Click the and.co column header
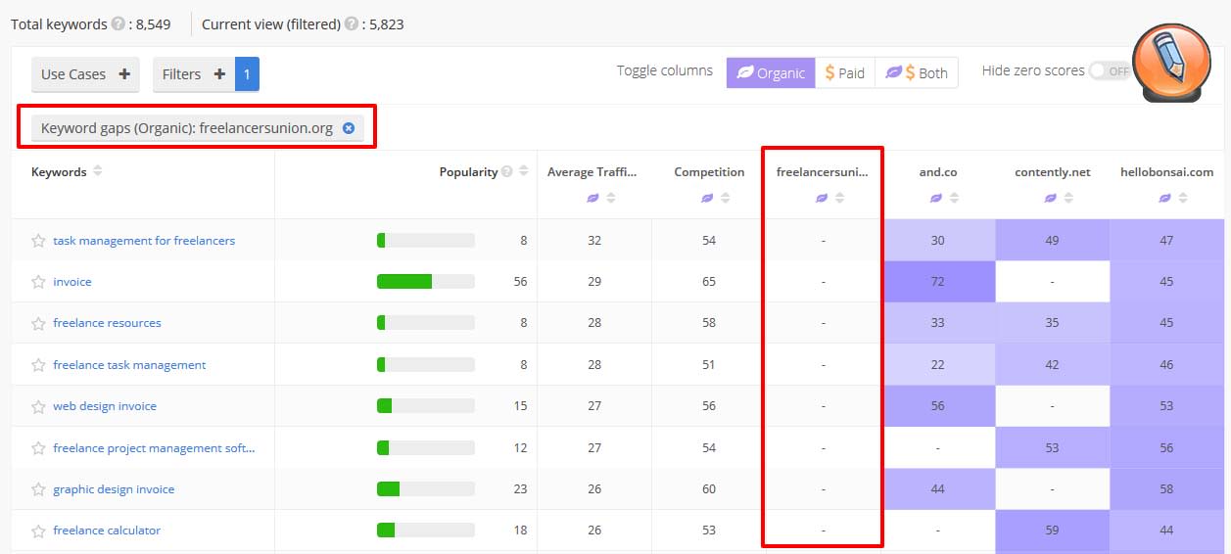1231x554 pixels. click(938, 172)
